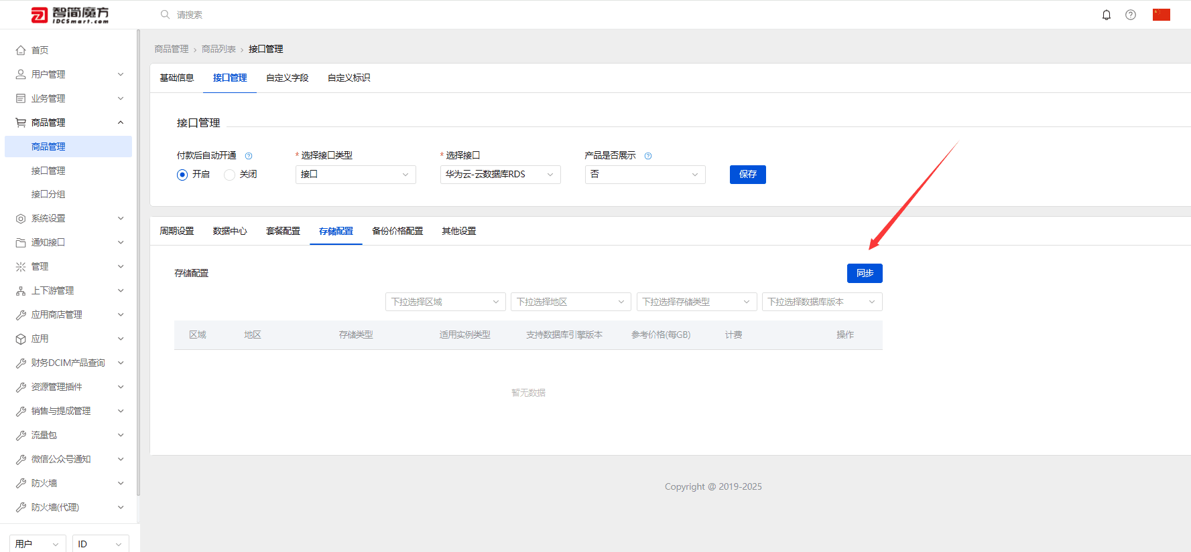Open the 下拉选择存储类型 filter dropdown
This screenshot has height=552, width=1191.
pos(697,302)
